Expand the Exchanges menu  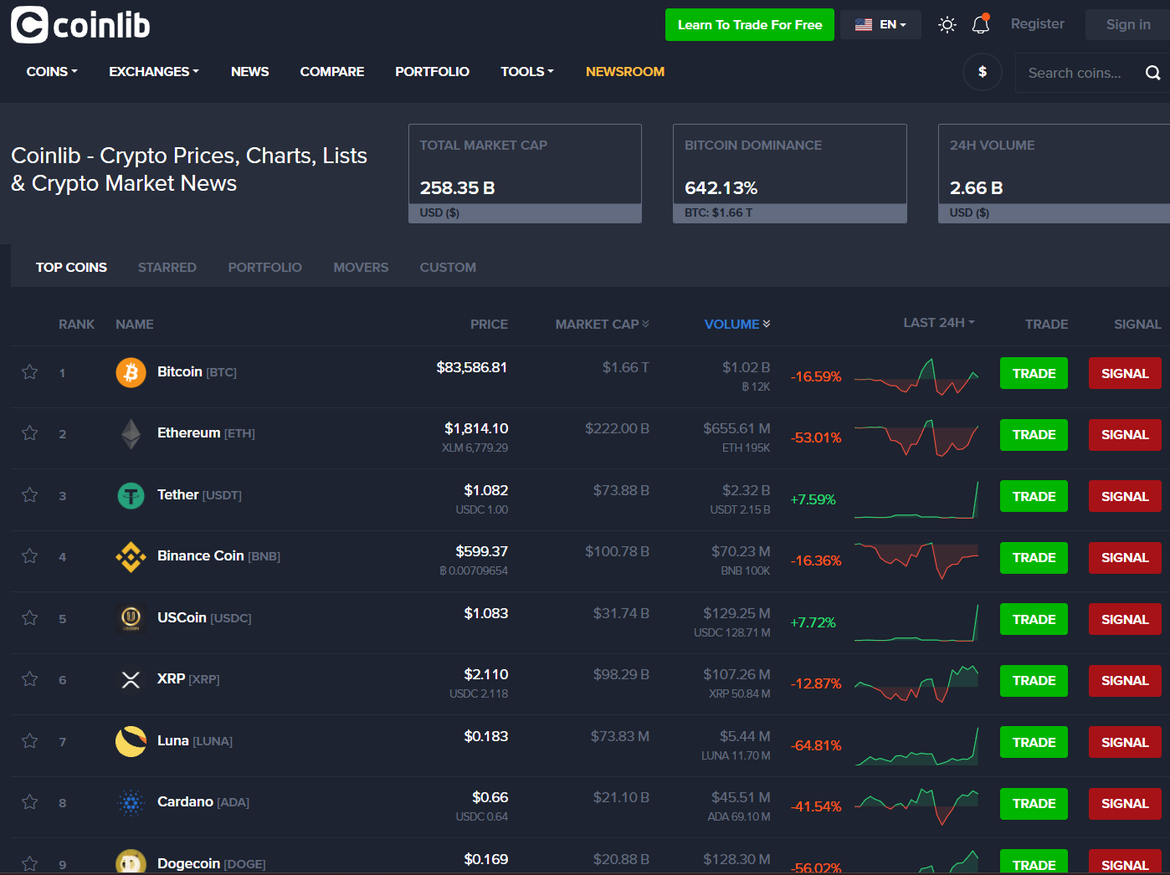(x=154, y=72)
